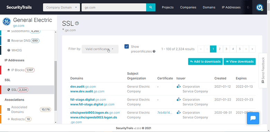Viewport: 270px width, 132px height.
Task: Go to results page 2
Action: click(x=220, y=49)
